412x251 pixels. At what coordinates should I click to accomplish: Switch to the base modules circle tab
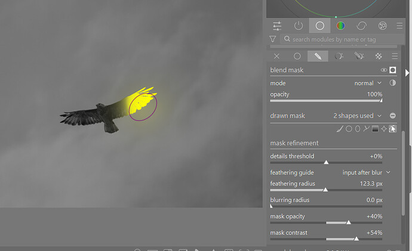click(320, 26)
